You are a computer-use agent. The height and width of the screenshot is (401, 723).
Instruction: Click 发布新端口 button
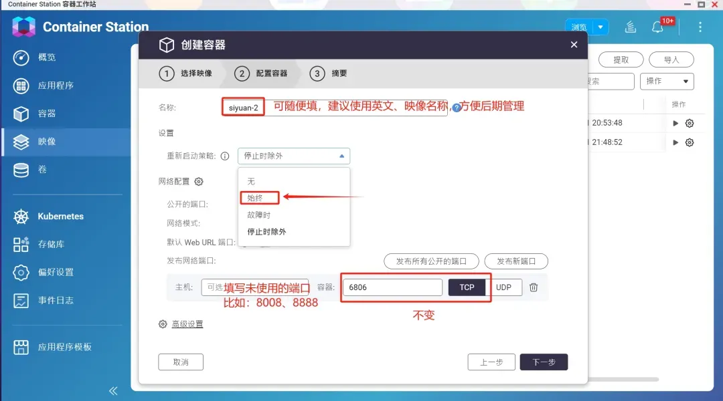click(x=516, y=261)
